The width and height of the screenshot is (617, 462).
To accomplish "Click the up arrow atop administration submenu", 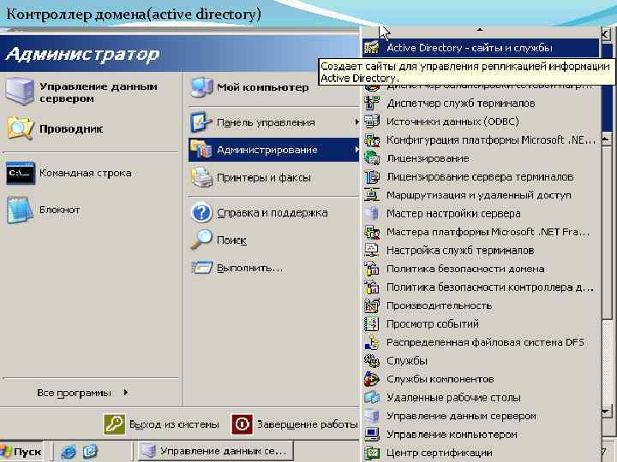I will tap(480, 30).
